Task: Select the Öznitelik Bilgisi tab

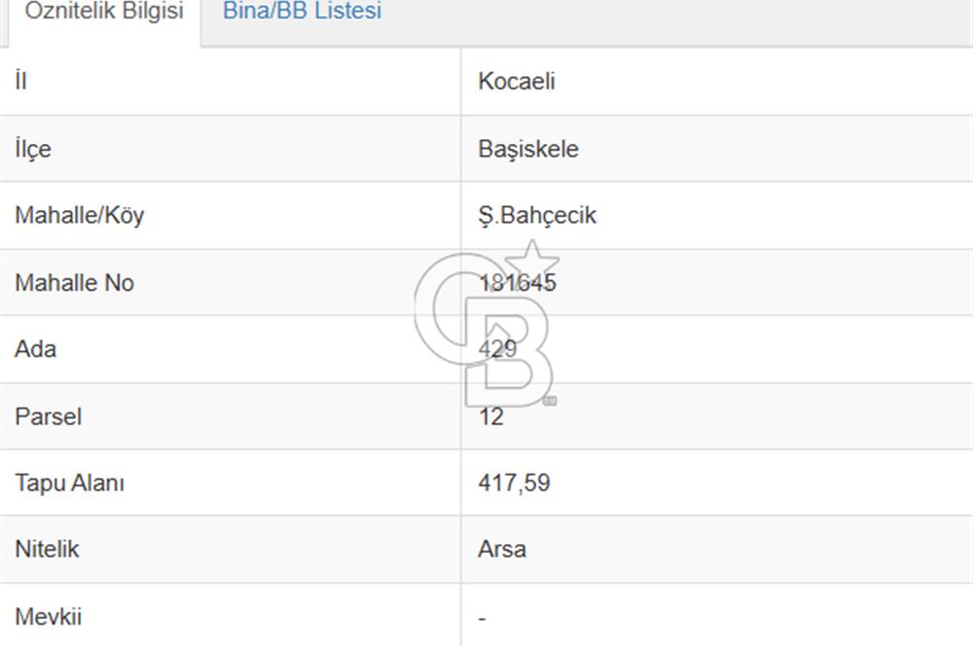Action: pyautogui.click(x=102, y=14)
